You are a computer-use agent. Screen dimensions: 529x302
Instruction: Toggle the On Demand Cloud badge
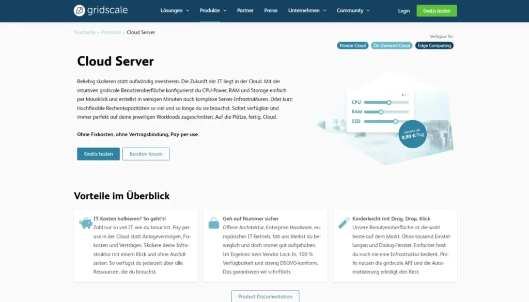tap(391, 45)
